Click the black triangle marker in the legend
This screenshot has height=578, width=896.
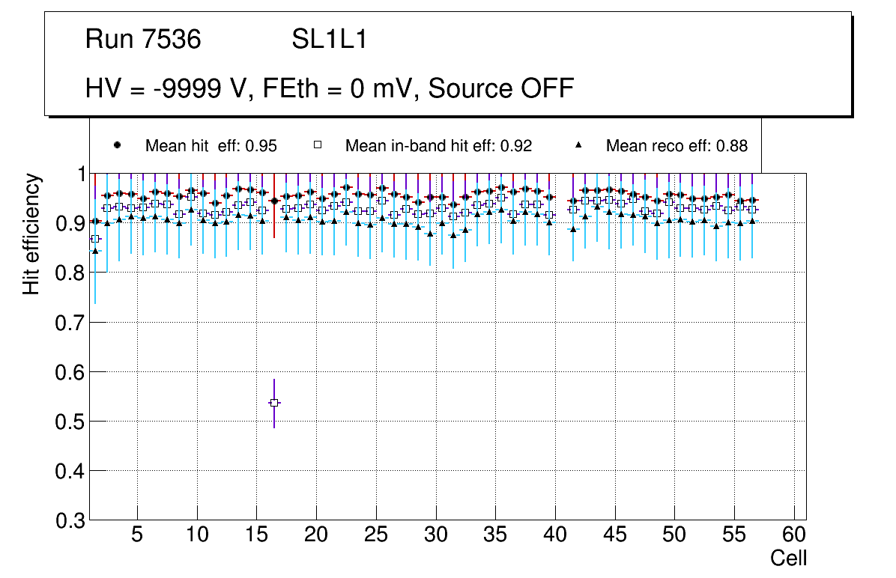578,146
